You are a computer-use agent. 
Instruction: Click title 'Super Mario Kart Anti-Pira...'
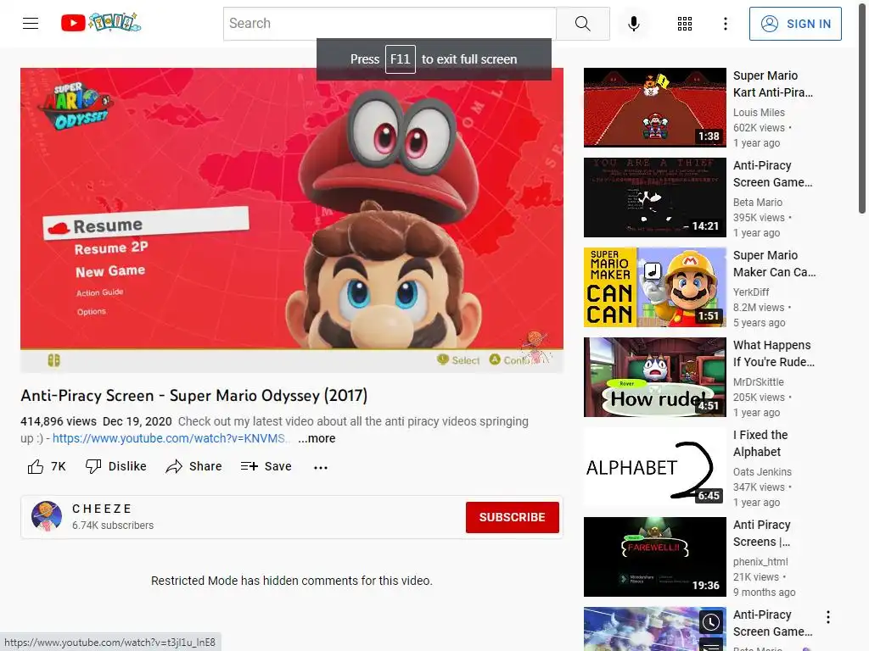[x=772, y=84]
